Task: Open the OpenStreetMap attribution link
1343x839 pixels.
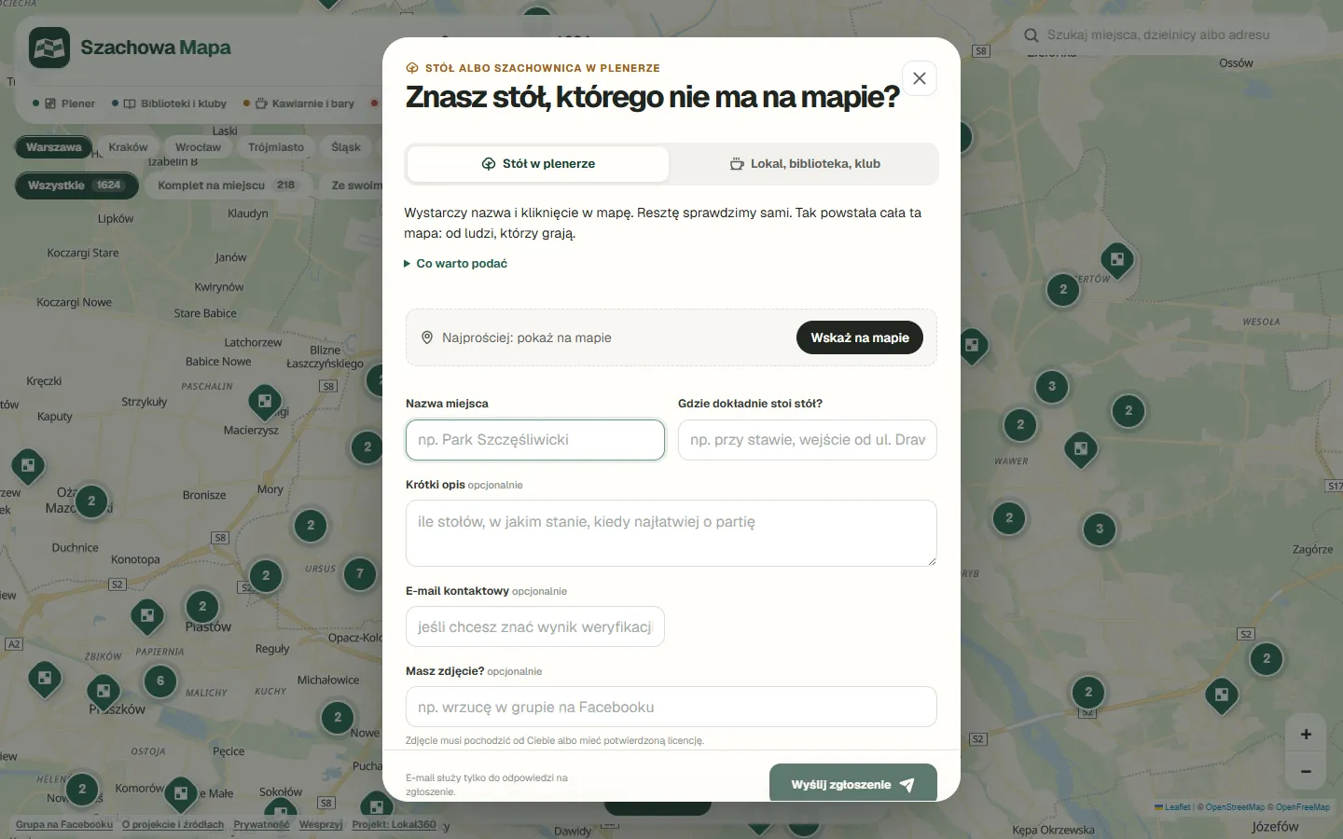Action: pyautogui.click(x=1235, y=807)
